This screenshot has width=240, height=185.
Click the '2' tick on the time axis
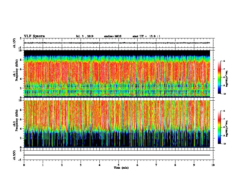pyautogui.click(x=62, y=165)
